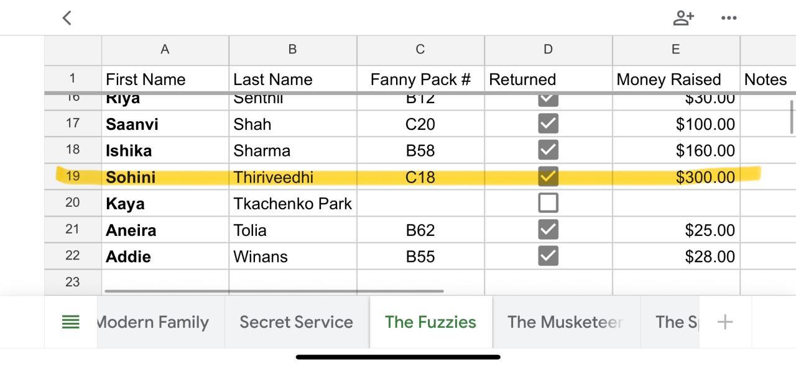The width and height of the screenshot is (796, 367).
Task: Select row 19 header
Action: point(73,176)
